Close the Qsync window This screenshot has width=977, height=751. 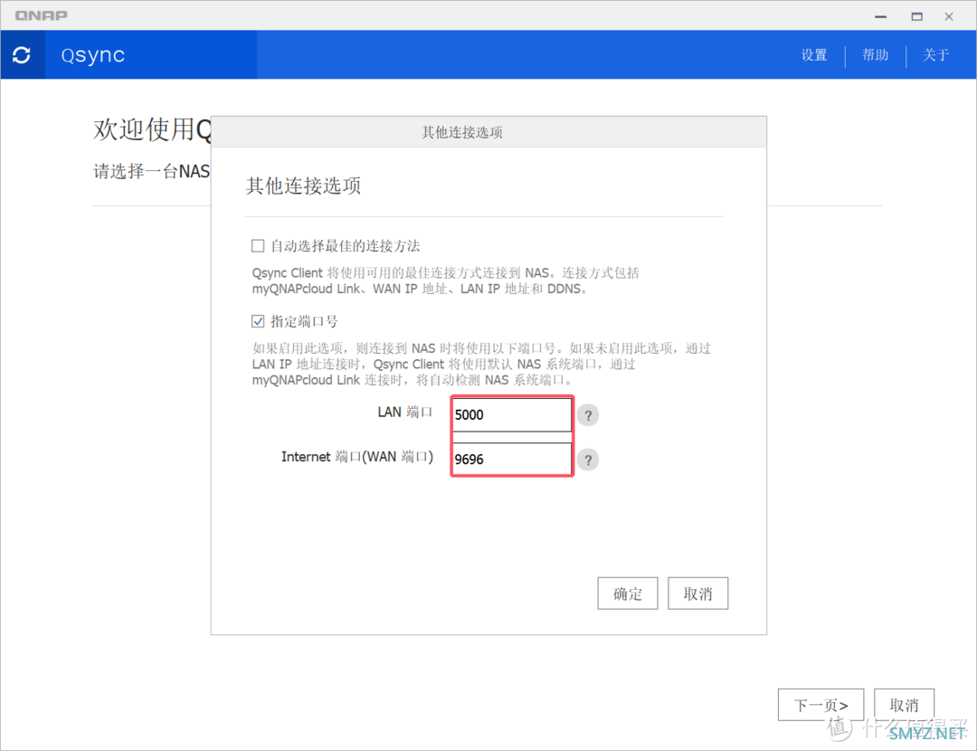[948, 16]
